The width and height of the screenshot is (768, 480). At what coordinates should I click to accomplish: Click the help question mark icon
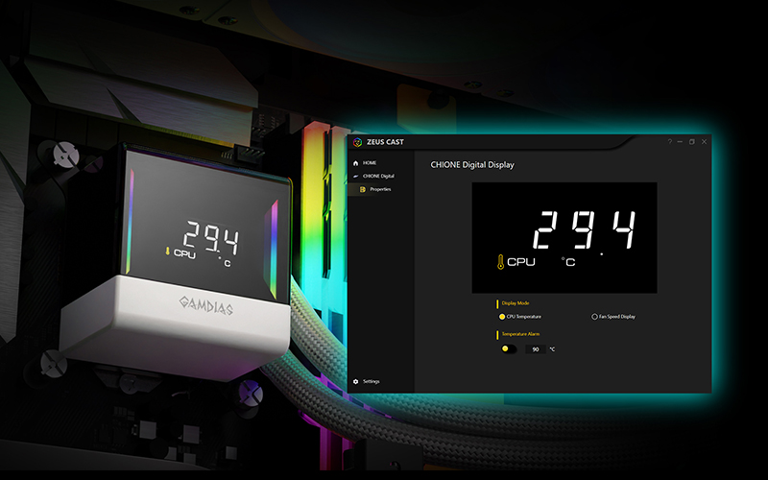[669, 141]
